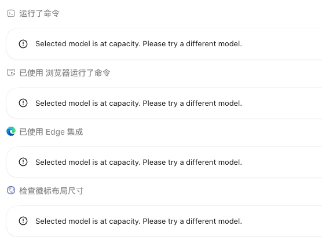Click the Edge logo icon
This screenshot has width=322, height=244.
(x=11, y=131)
